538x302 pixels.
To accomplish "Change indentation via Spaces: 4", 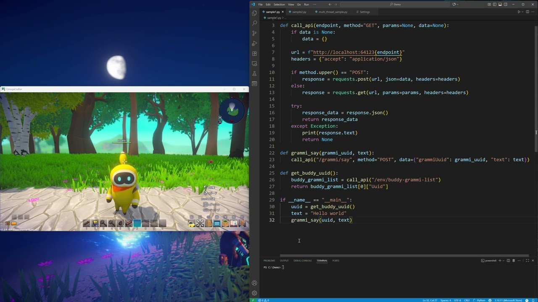I will 446,300.
